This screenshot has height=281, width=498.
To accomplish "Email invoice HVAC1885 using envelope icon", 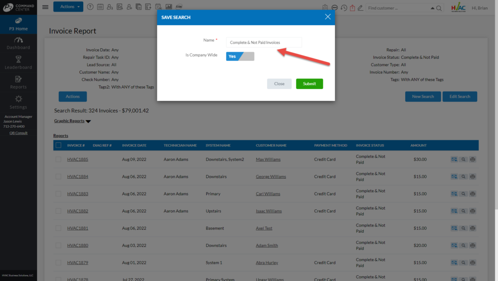I will [454, 159].
